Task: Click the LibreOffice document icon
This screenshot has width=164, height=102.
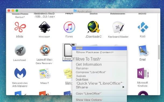Action: pyautogui.click(x=68, y=50)
